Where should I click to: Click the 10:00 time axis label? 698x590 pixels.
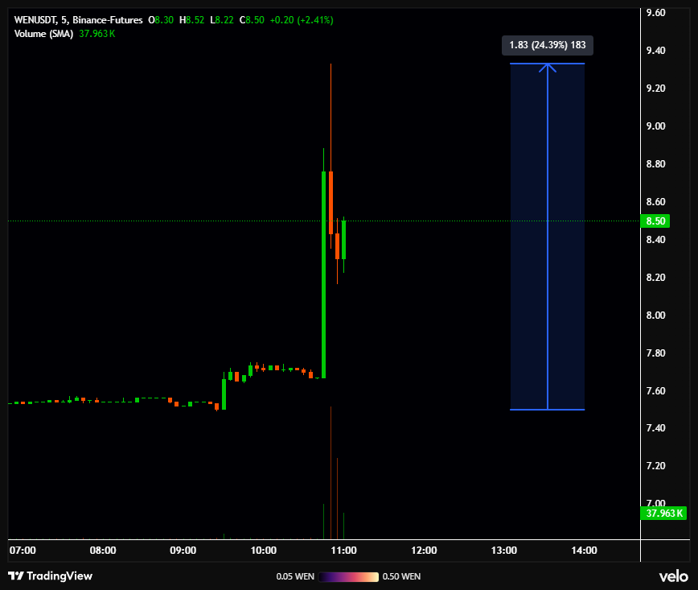click(264, 551)
